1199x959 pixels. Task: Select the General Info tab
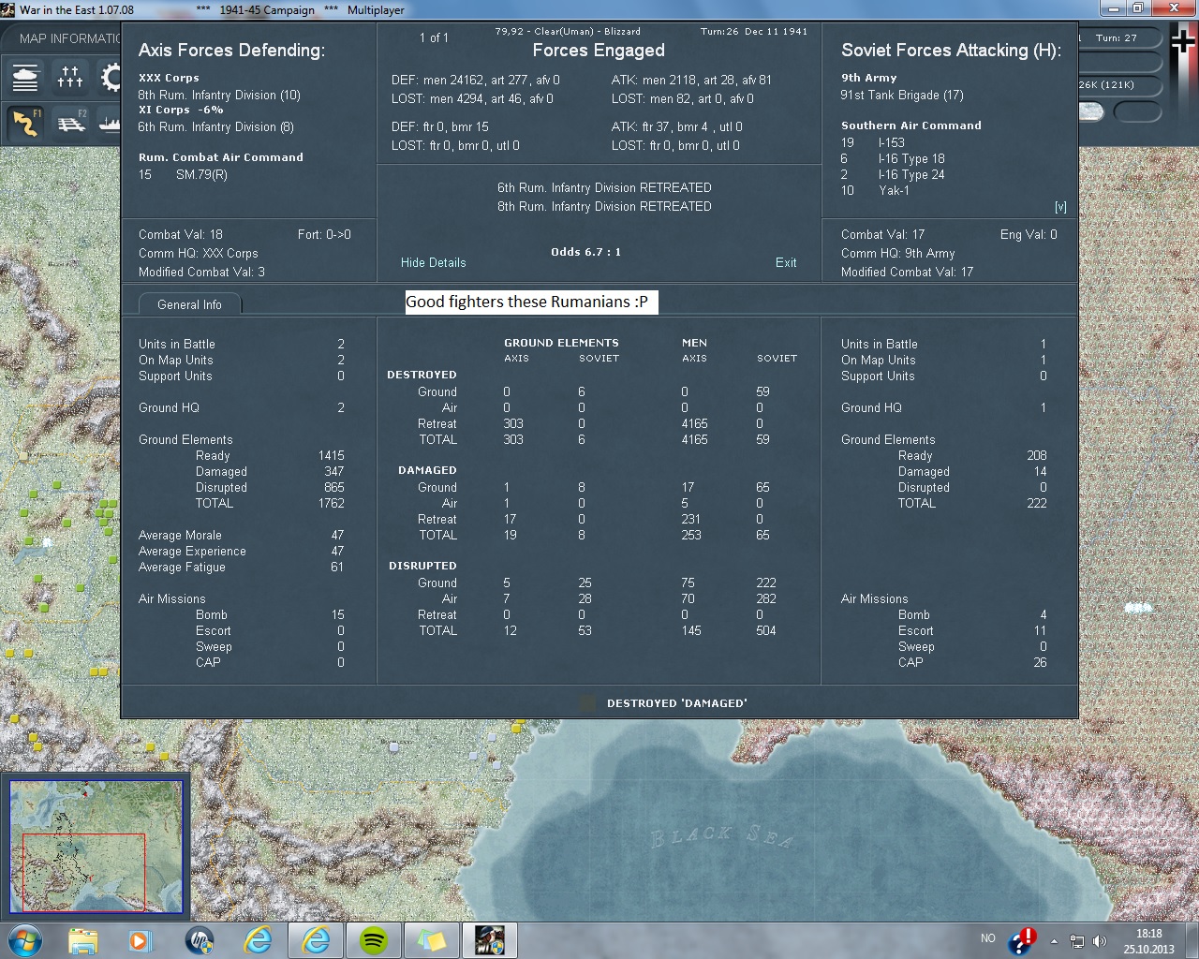pos(189,304)
